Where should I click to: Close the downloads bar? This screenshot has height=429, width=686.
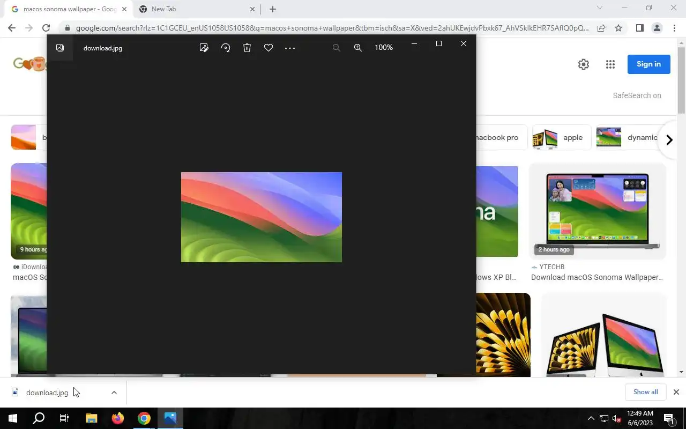pyautogui.click(x=676, y=392)
